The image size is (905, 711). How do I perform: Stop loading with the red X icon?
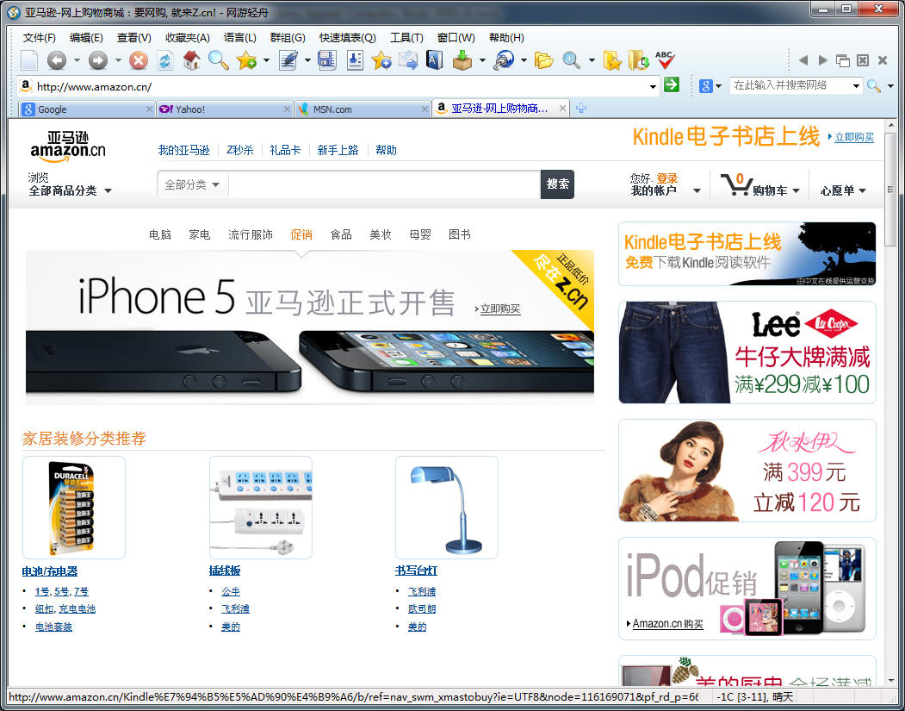click(x=139, y=60)
